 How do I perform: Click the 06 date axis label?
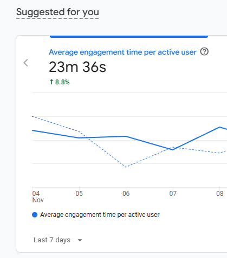126,194
